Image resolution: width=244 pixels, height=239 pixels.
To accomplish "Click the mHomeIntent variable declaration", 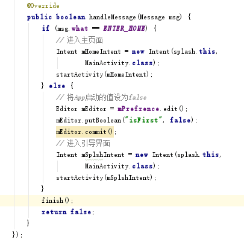I will pos(101,51).
